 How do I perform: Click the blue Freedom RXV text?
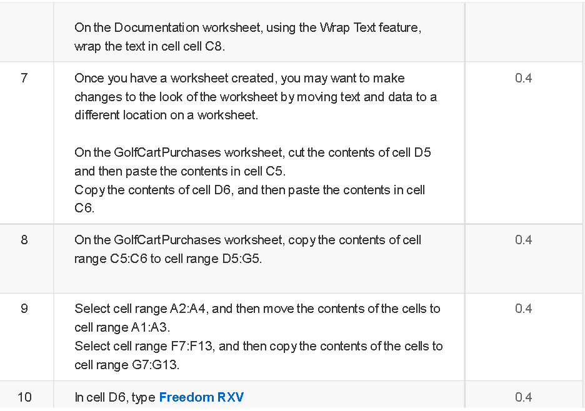[201, 397]
